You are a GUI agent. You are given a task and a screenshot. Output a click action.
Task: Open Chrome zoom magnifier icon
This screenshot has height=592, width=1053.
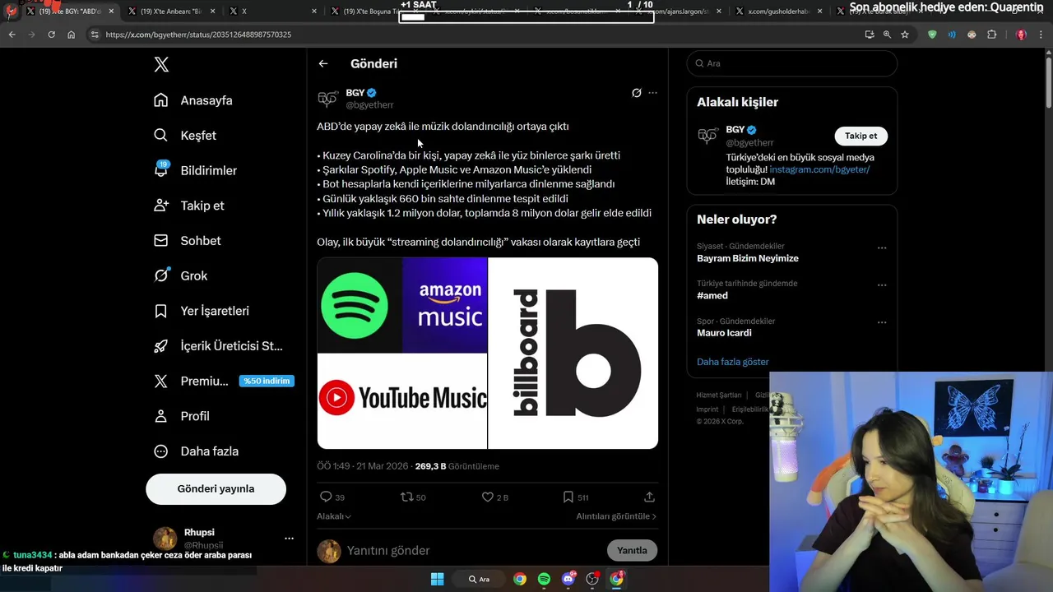coord(887,35)
